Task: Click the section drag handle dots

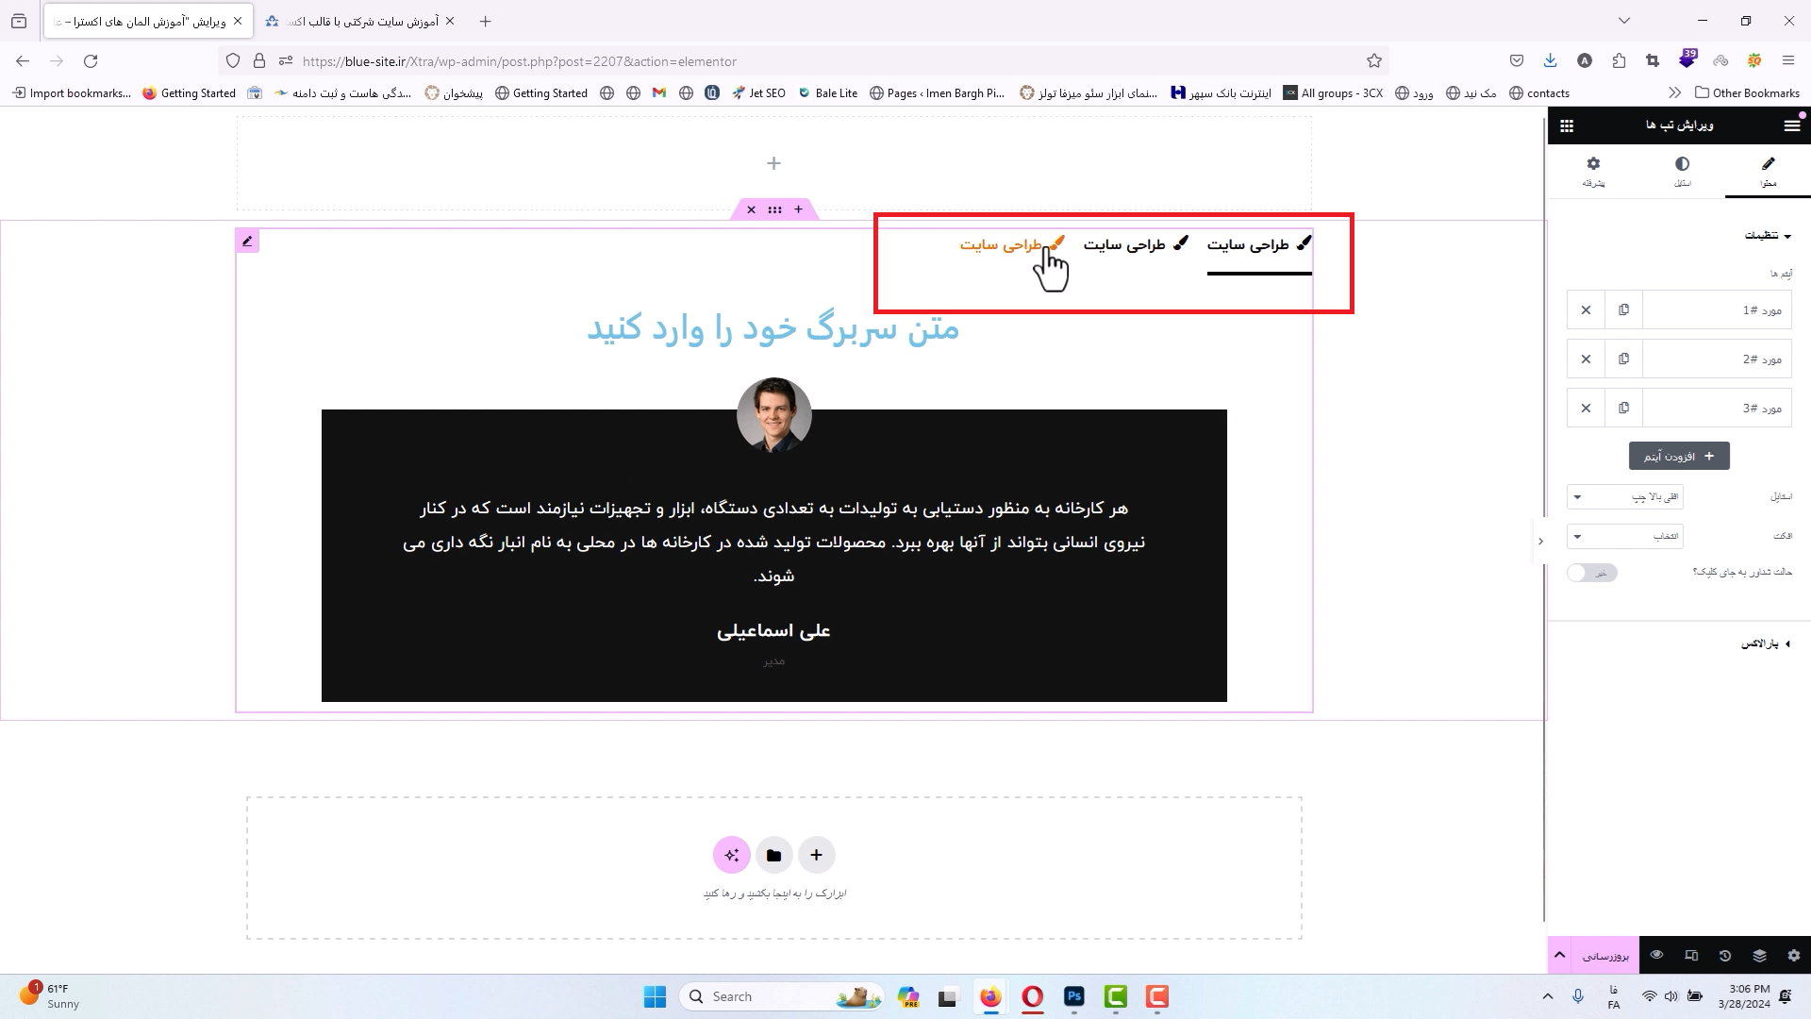Action: [774, 209]
